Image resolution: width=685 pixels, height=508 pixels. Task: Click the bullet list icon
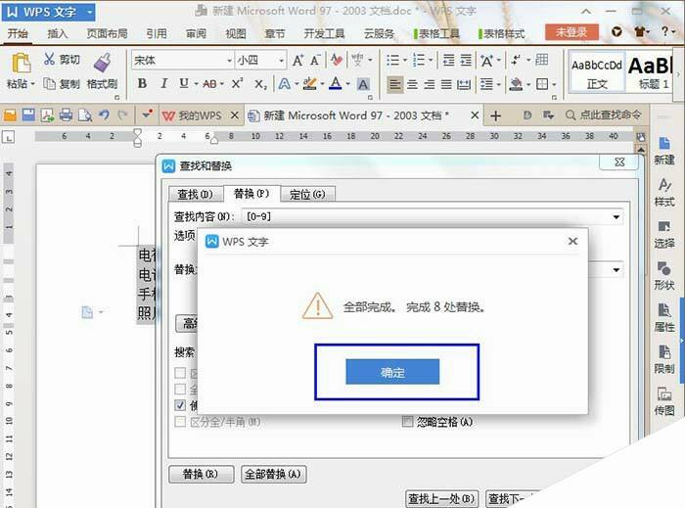click(392, 60)
